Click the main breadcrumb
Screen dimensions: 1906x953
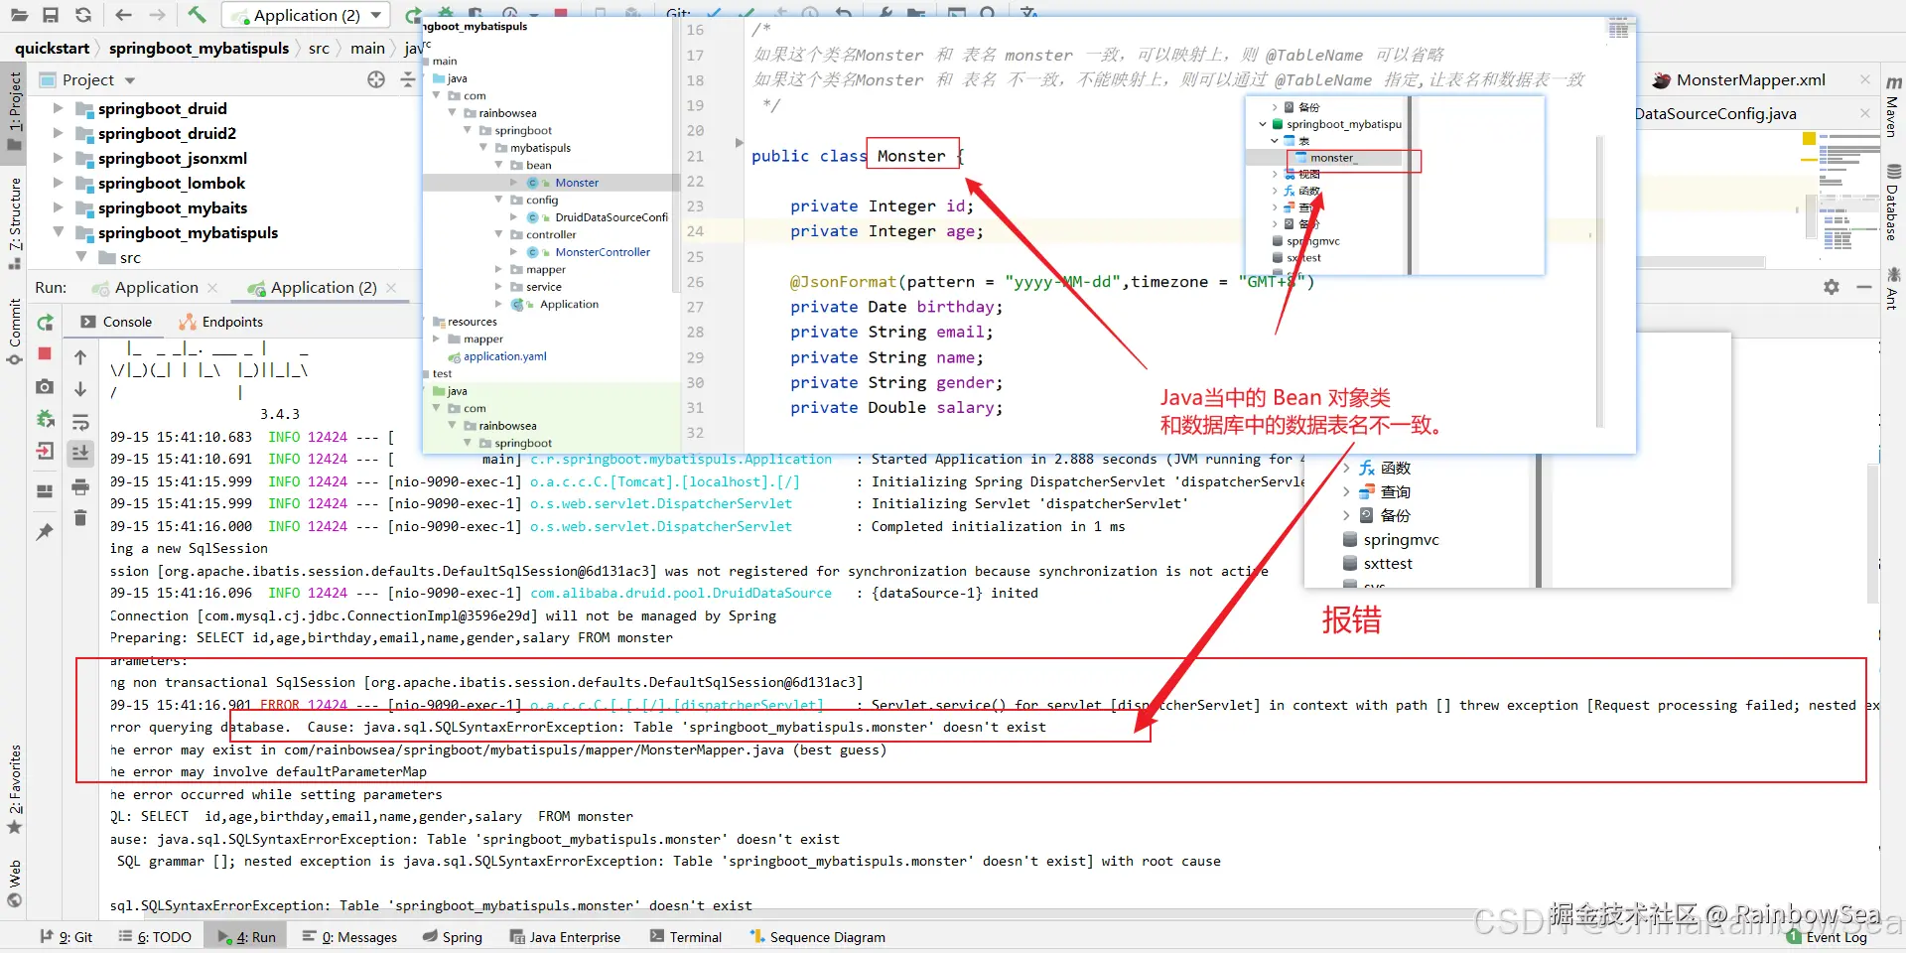[367, 48]
